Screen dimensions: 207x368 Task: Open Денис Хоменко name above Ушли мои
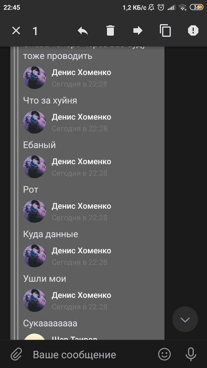[x=81, y=251]
